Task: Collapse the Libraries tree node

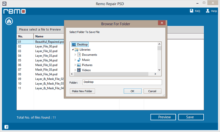Action: click(73, 50)
